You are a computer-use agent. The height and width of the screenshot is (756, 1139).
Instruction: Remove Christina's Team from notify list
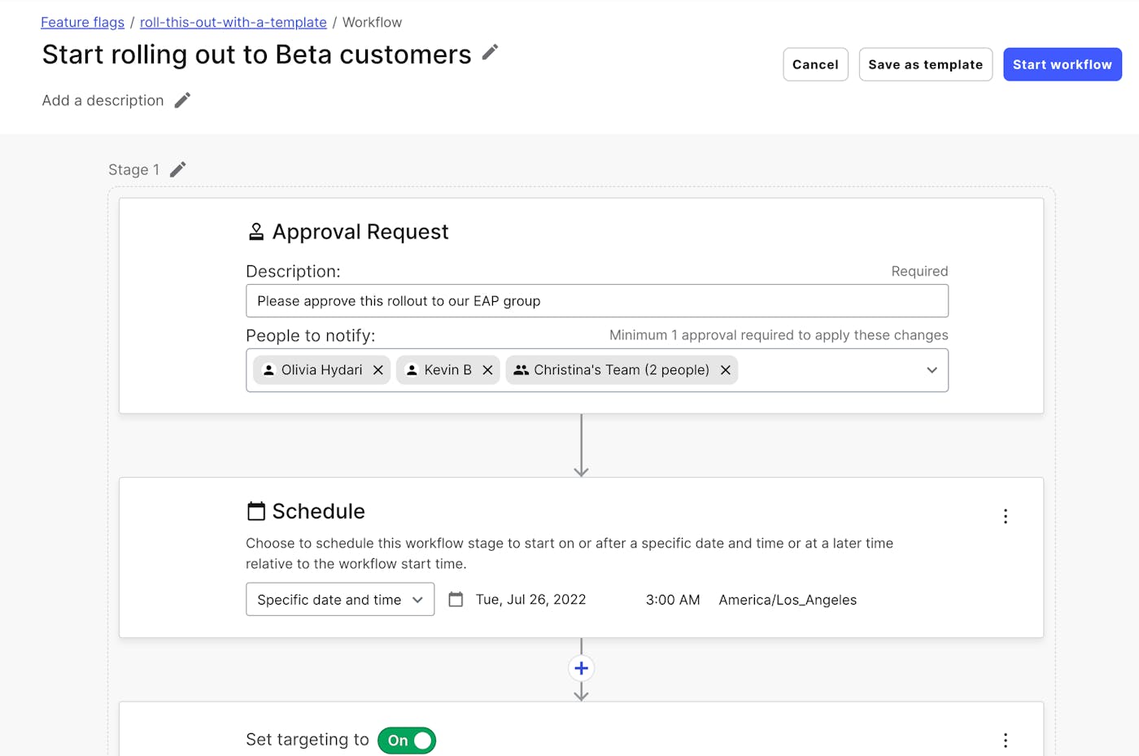tap(726, 370)
